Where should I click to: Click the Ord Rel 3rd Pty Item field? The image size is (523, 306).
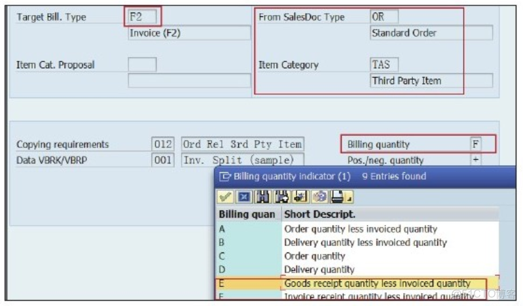click(x=242, y=144)
